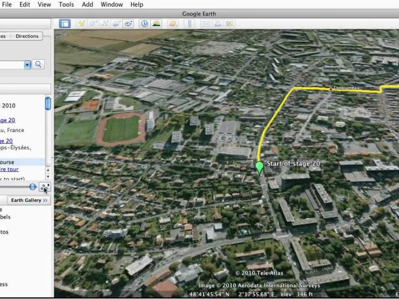Viewport: 399px width, 299px height.
Task: Toggle the sidebar visibility button
Action: tap(65, 24)
